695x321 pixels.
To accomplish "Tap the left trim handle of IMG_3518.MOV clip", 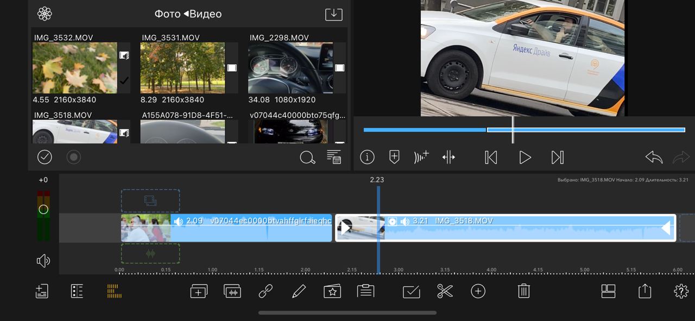I will 345,228.
